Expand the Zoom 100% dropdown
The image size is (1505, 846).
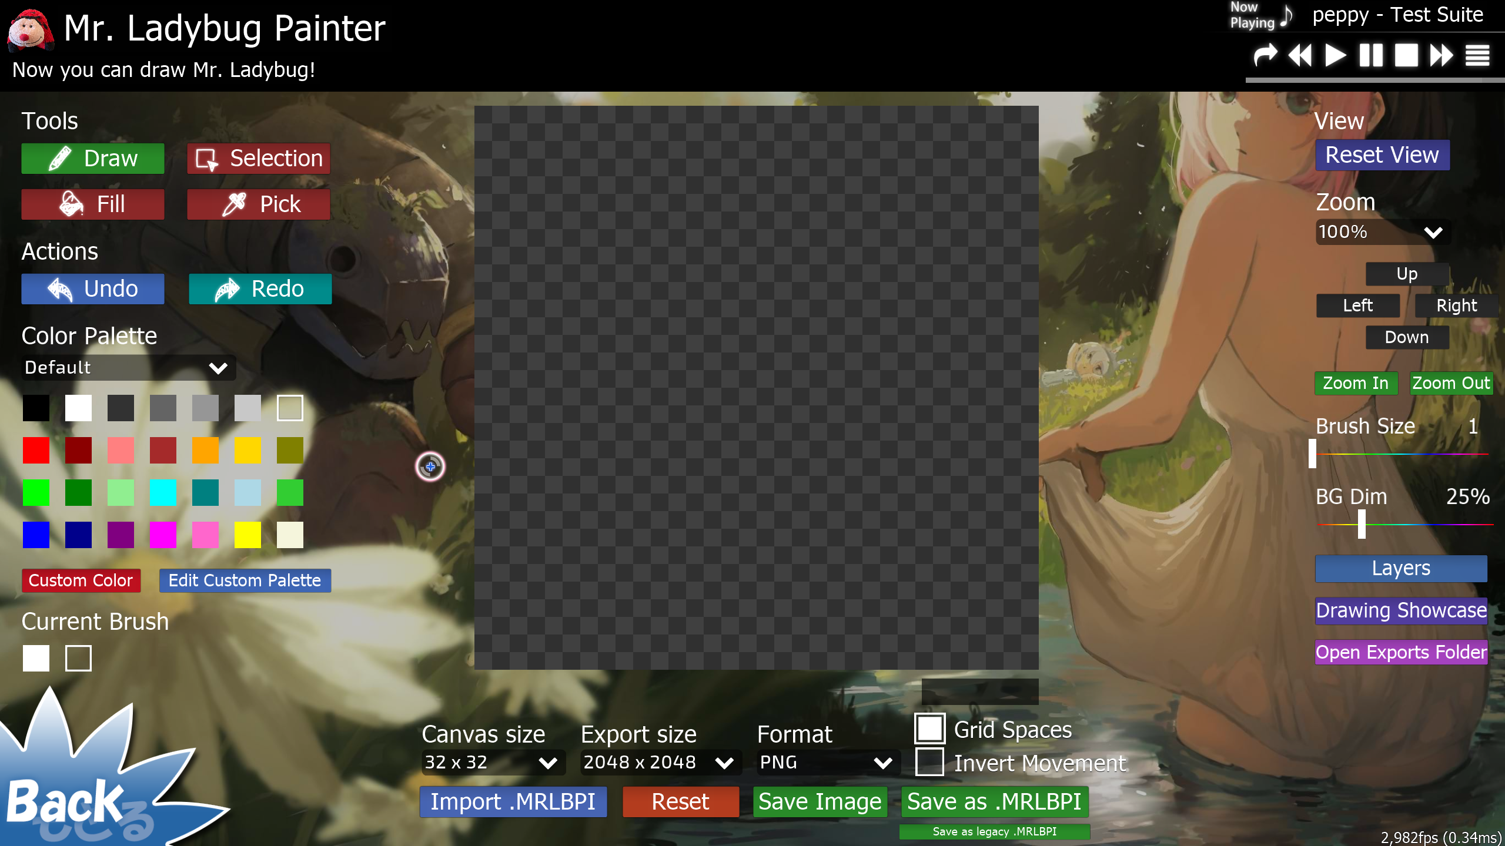(x=1383, y=232)
